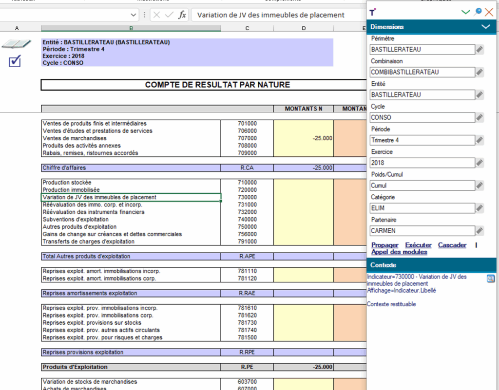The height and width of the screenshot is (390, 499).
Task: Edit Combinaison using its pencil icon
Action: tap(480, 72)
